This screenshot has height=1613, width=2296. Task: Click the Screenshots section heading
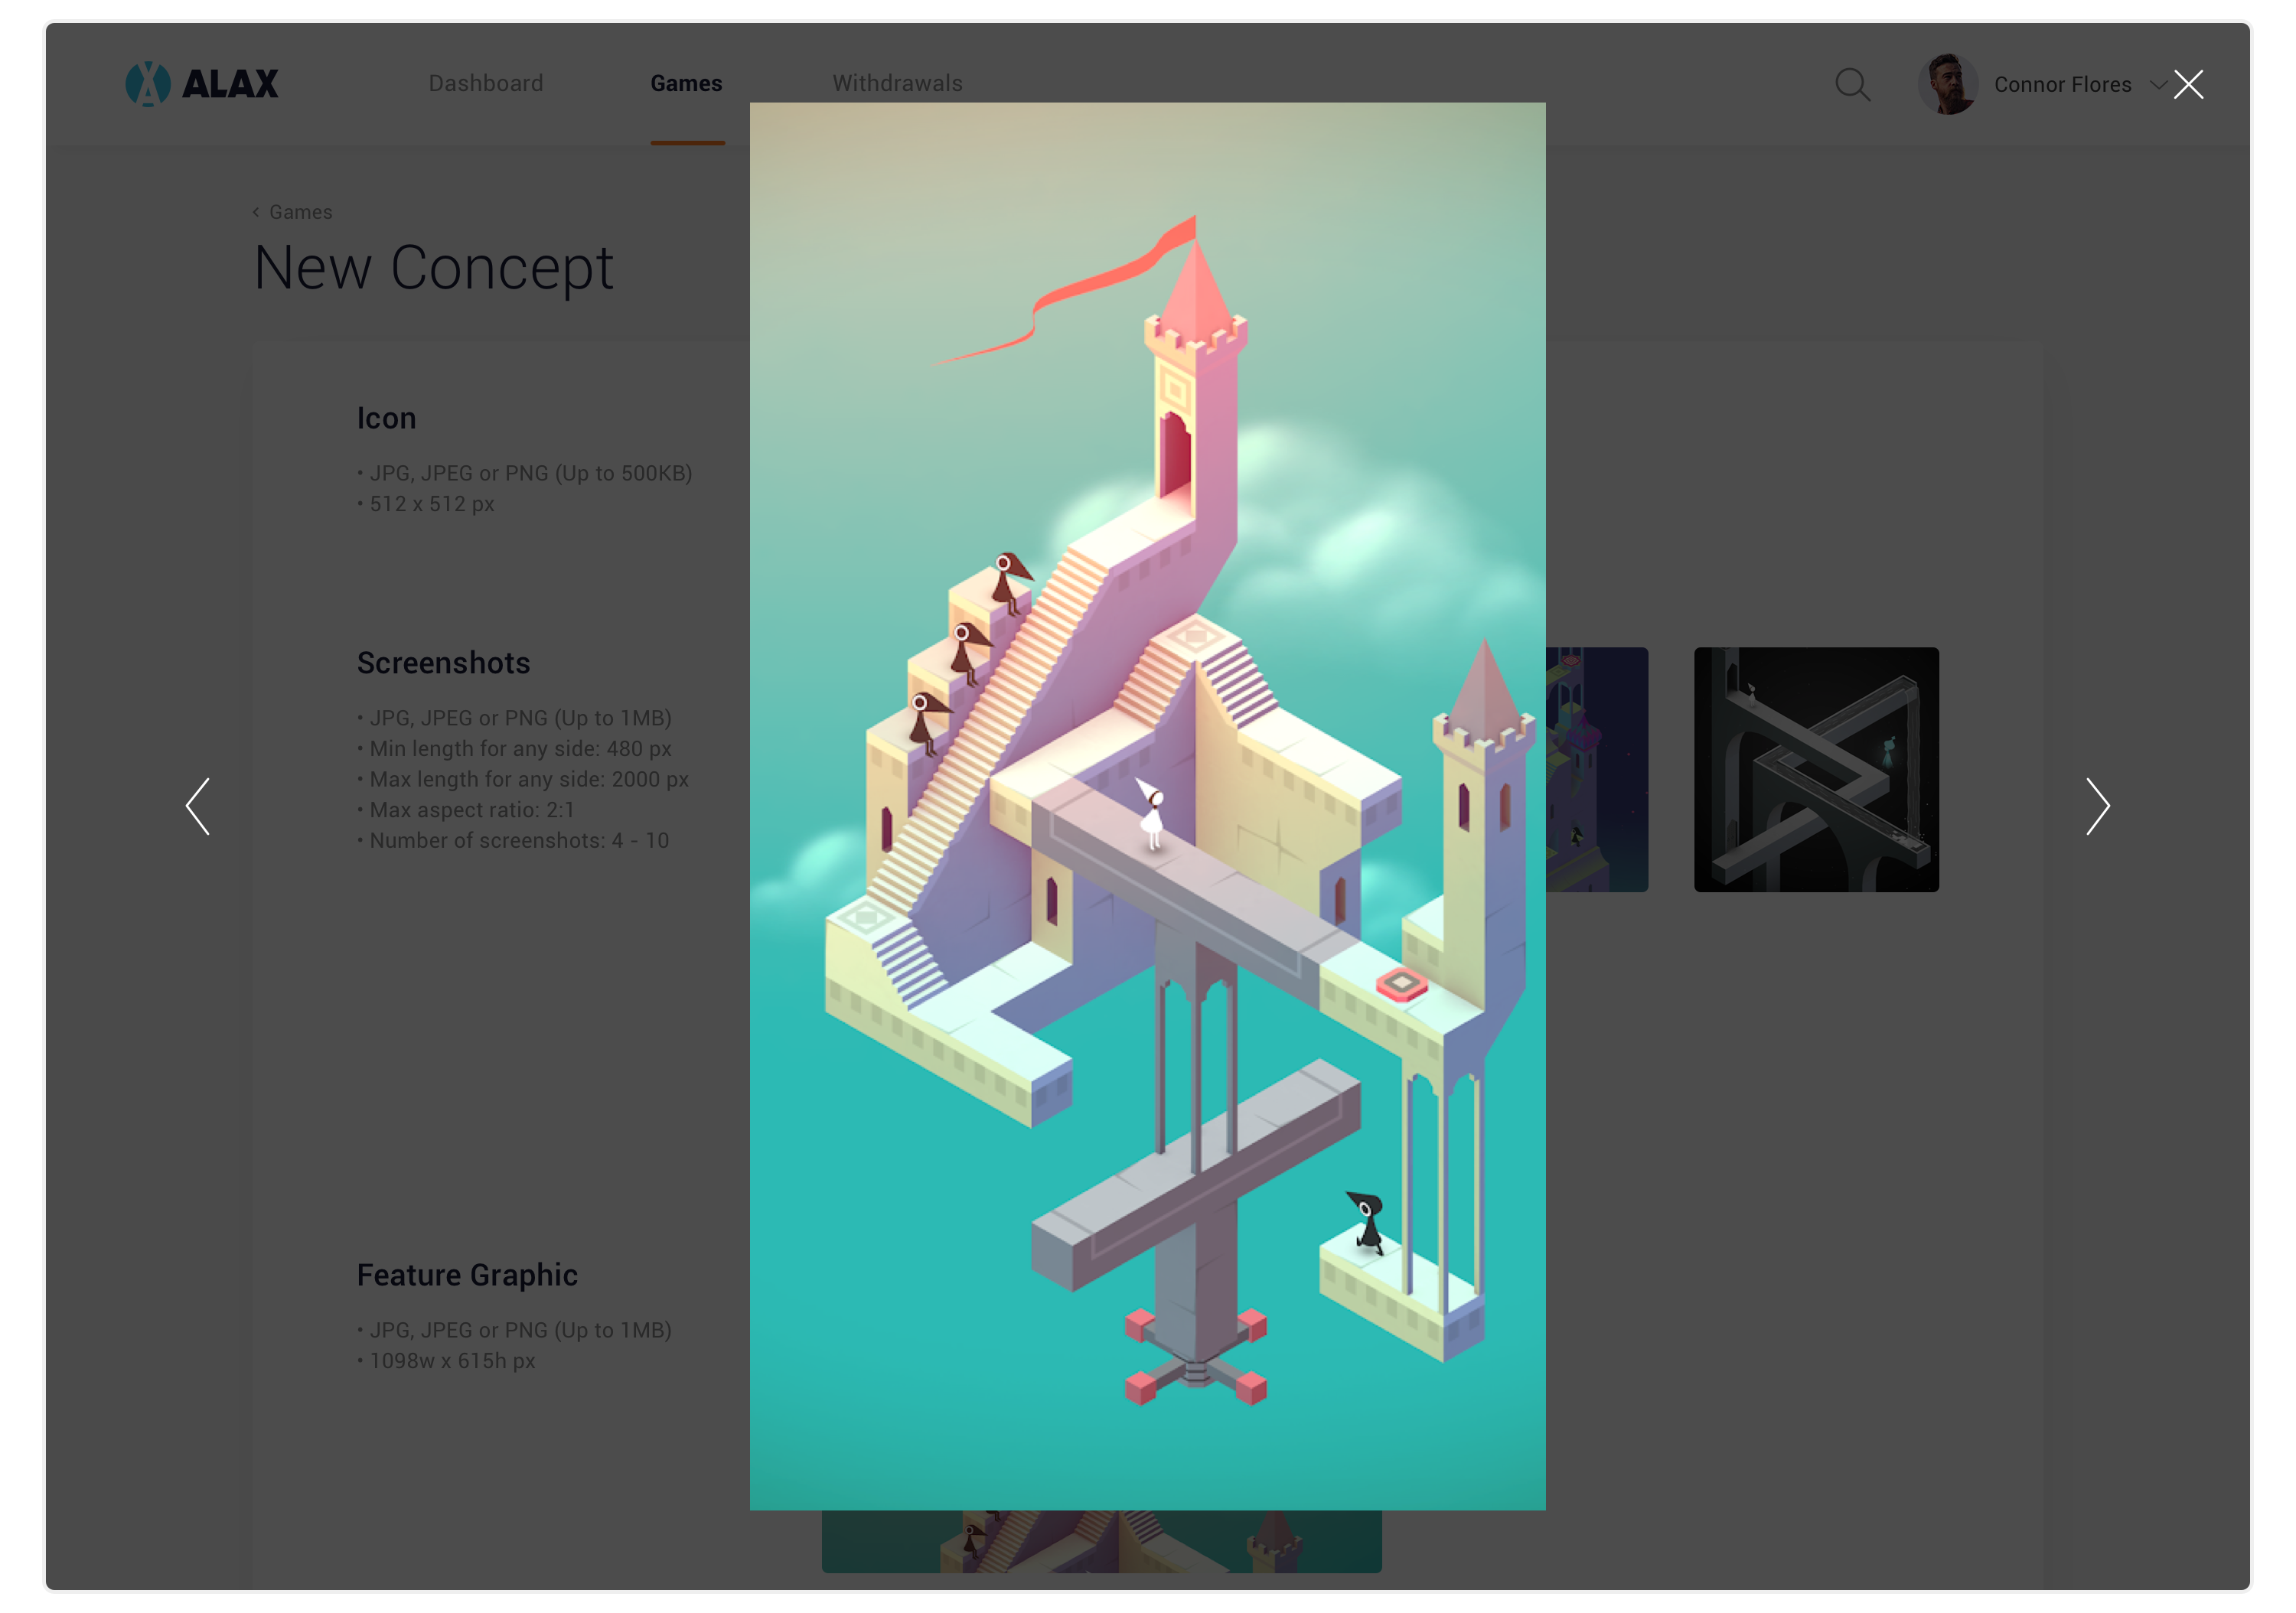[x=443, y=663]
